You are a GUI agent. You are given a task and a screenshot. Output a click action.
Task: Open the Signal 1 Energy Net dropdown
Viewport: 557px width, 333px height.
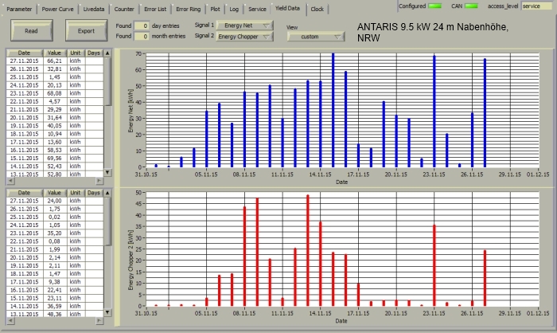point(244,25)
